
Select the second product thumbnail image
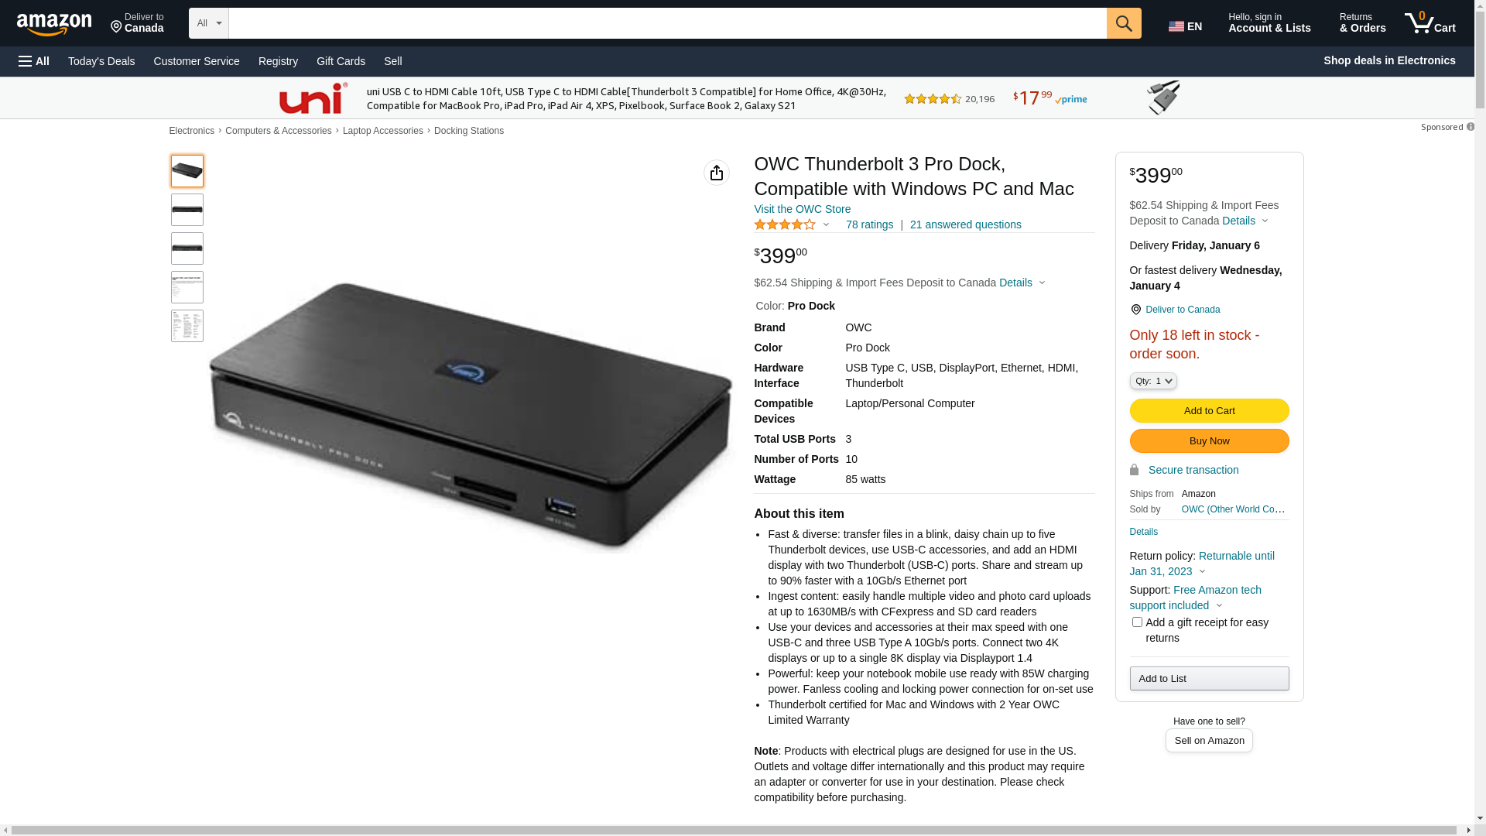point(187,210)
